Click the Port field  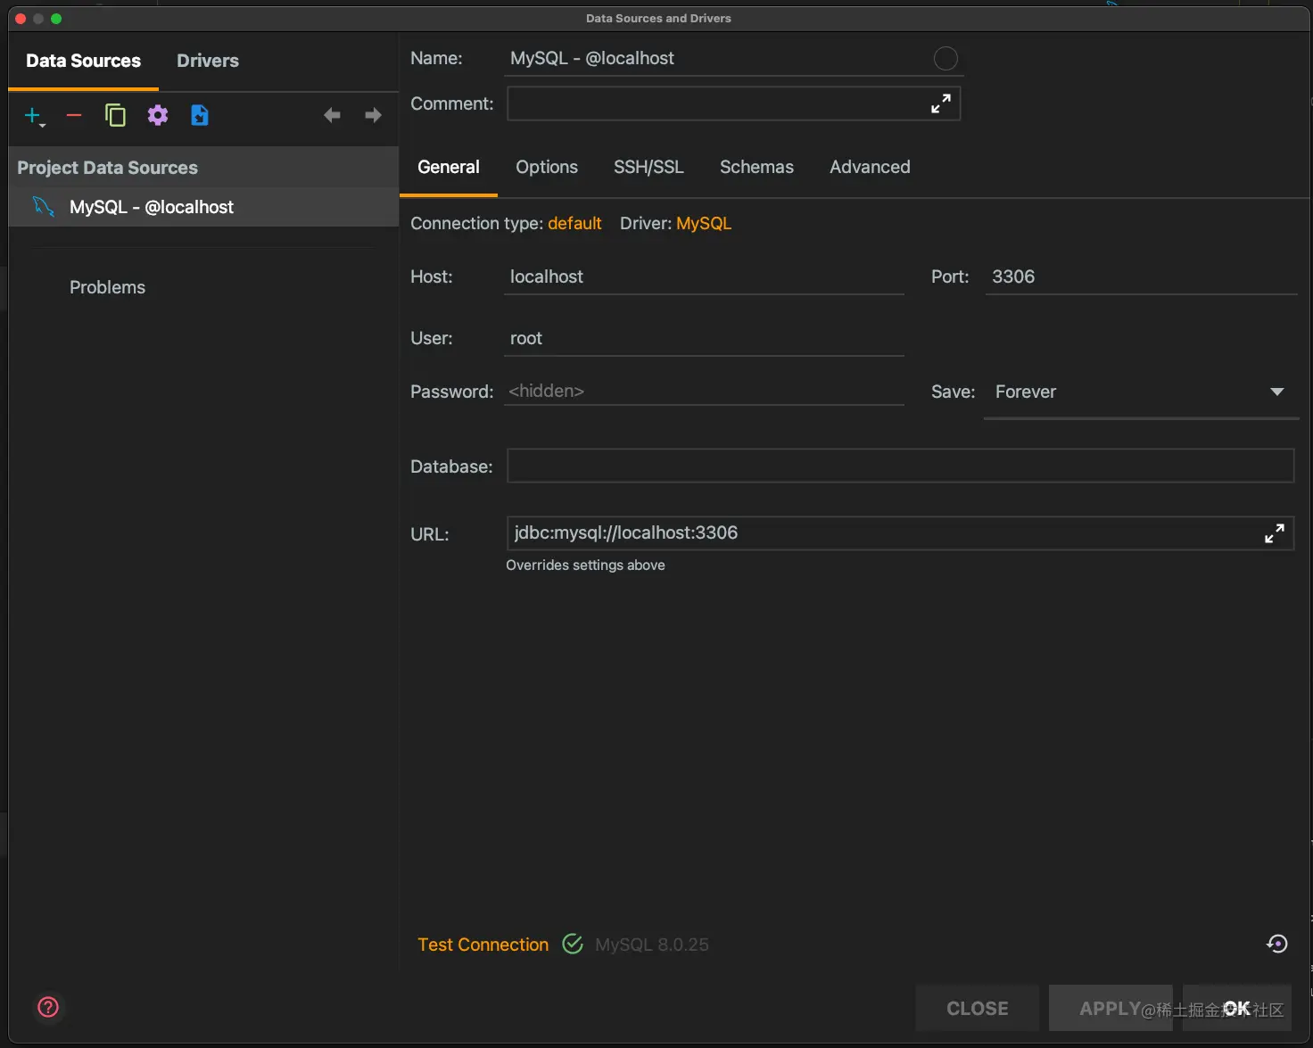point(1141,276)
